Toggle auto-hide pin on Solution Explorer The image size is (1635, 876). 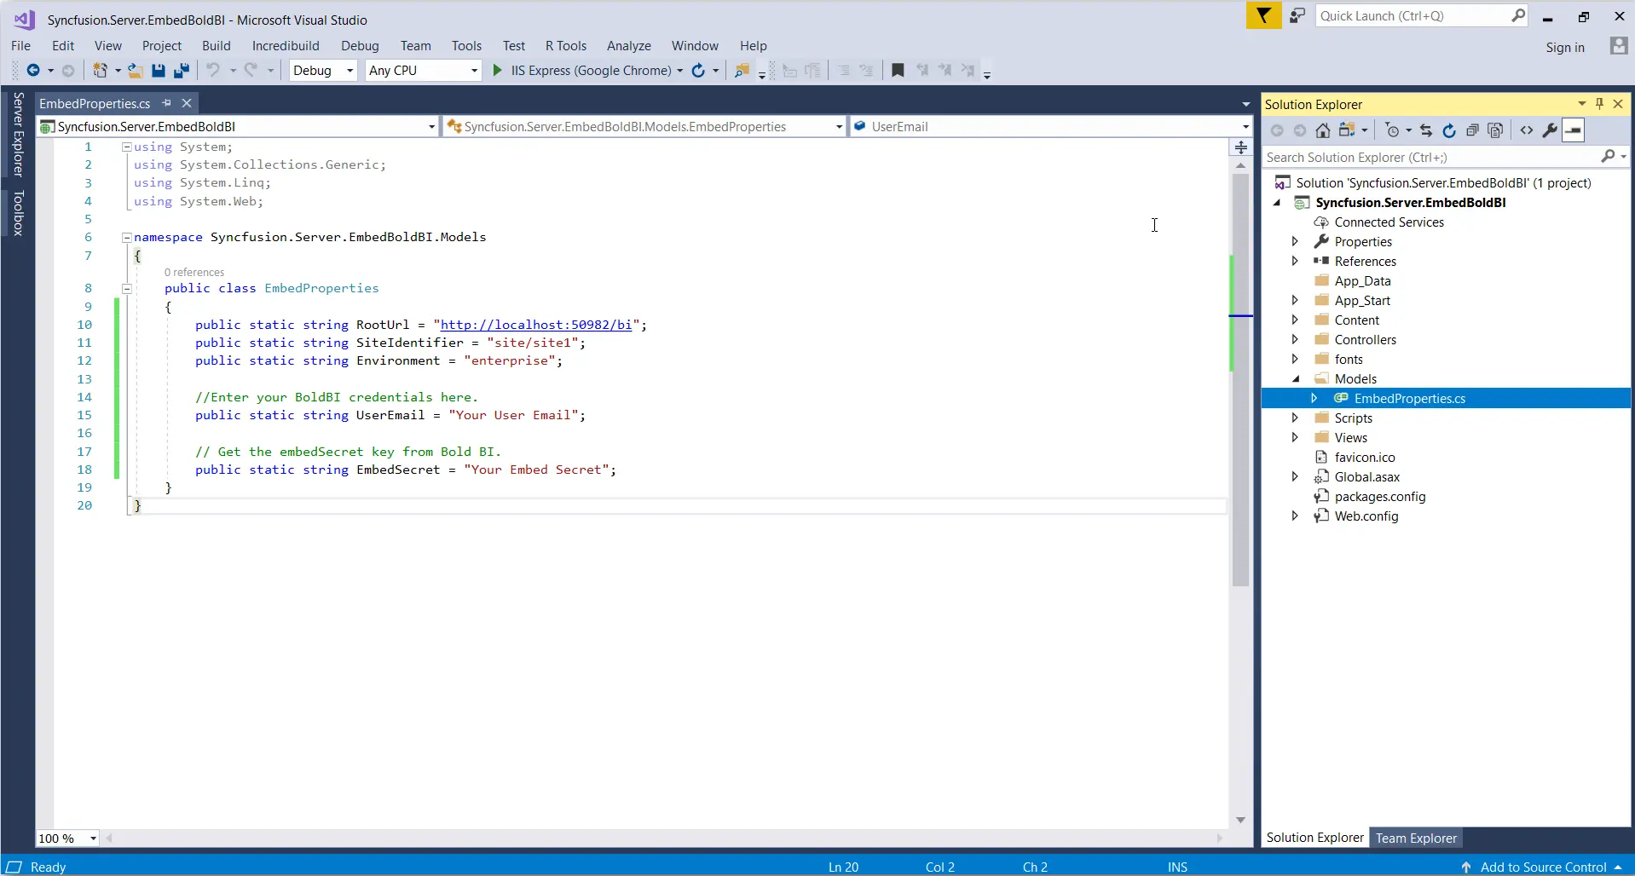click(x=1599, y=104)
